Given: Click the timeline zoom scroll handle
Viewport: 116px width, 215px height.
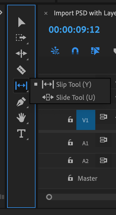Looking at the screenshot, I should coord(49,197).
